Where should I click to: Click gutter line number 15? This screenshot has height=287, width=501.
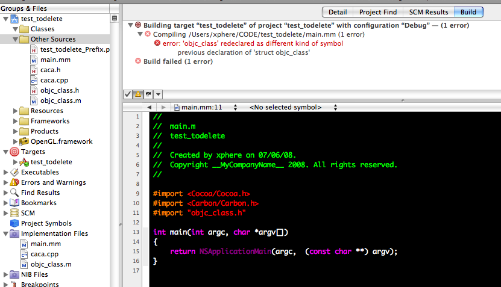click(136, 252)
